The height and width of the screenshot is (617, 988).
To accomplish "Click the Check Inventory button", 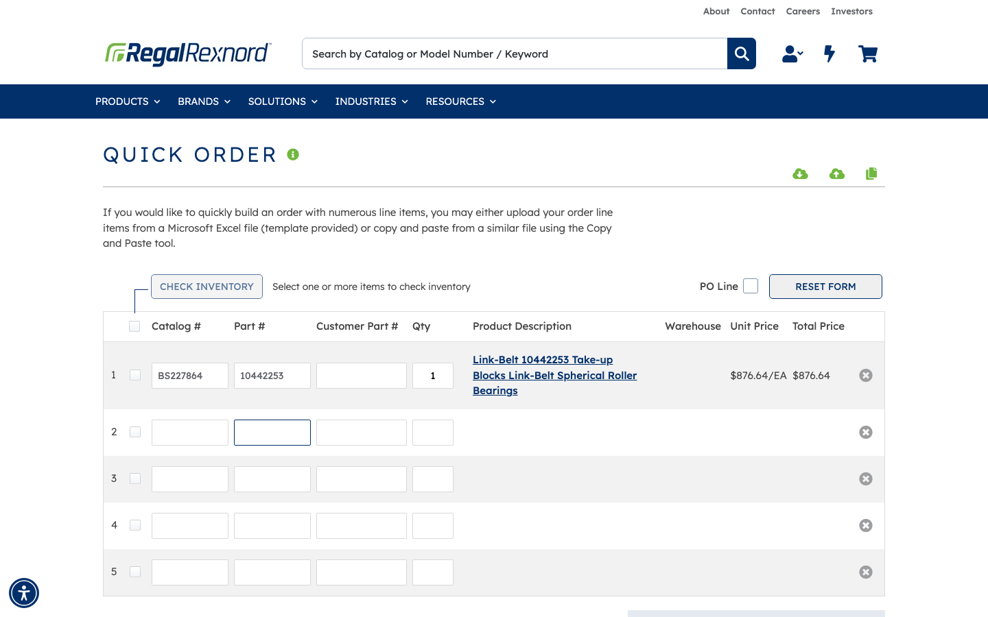I will (x=207, y=287).
